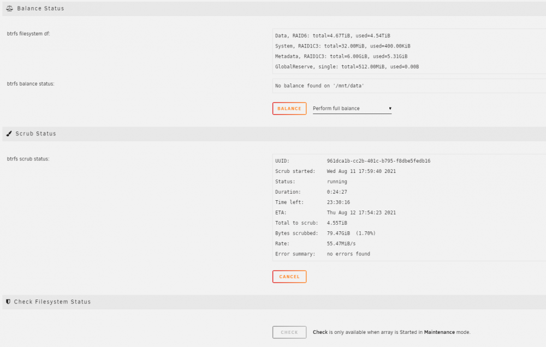Open the 'Perform full balance' dropdown
The width and height of the screenshot is (546, 347).
(352, 109)
